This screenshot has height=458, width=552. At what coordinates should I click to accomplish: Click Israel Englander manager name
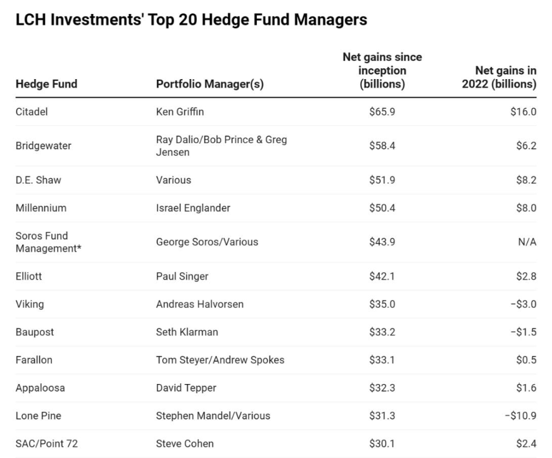(x=193, y=207)
